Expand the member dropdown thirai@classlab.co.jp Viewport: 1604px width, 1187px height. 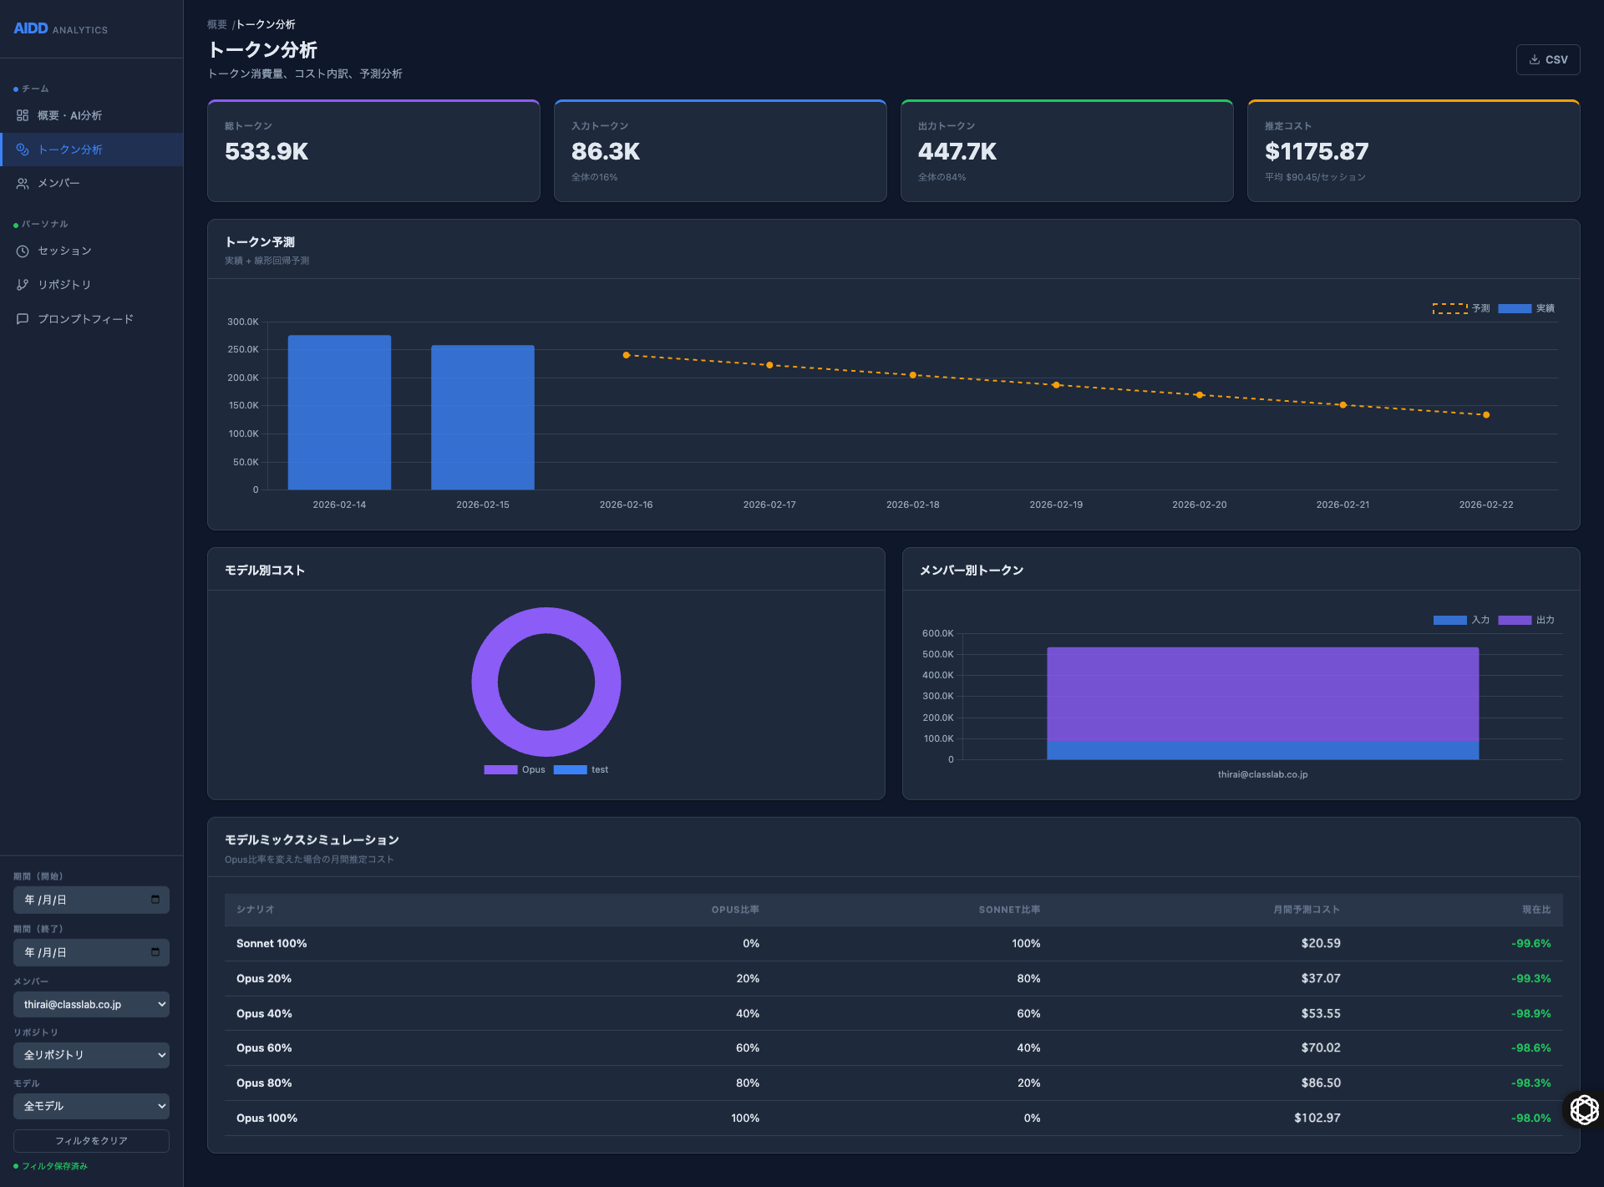[x=91, y=1004]
